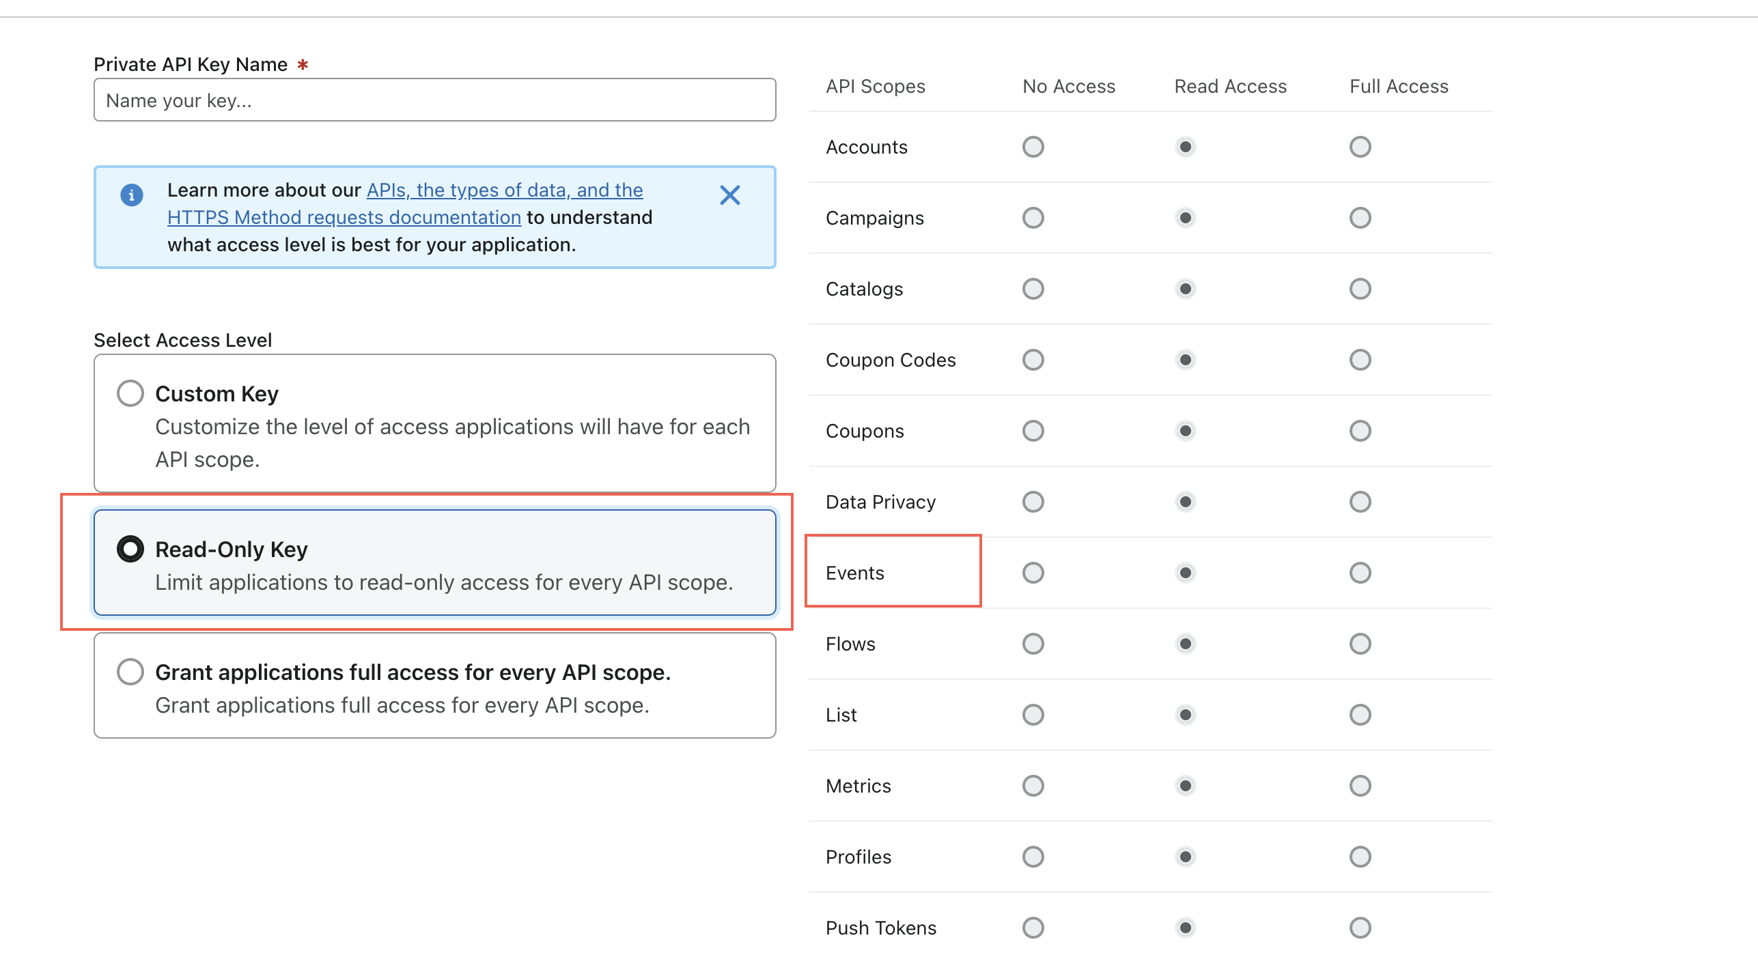Enable full access for every API scope

tap(130, 671)
